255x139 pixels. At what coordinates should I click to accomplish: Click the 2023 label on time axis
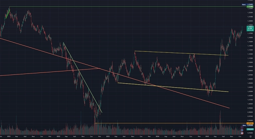108,137
